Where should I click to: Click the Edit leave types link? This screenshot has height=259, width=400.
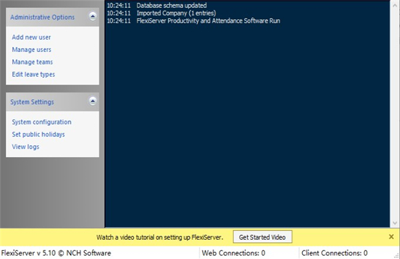33,75
